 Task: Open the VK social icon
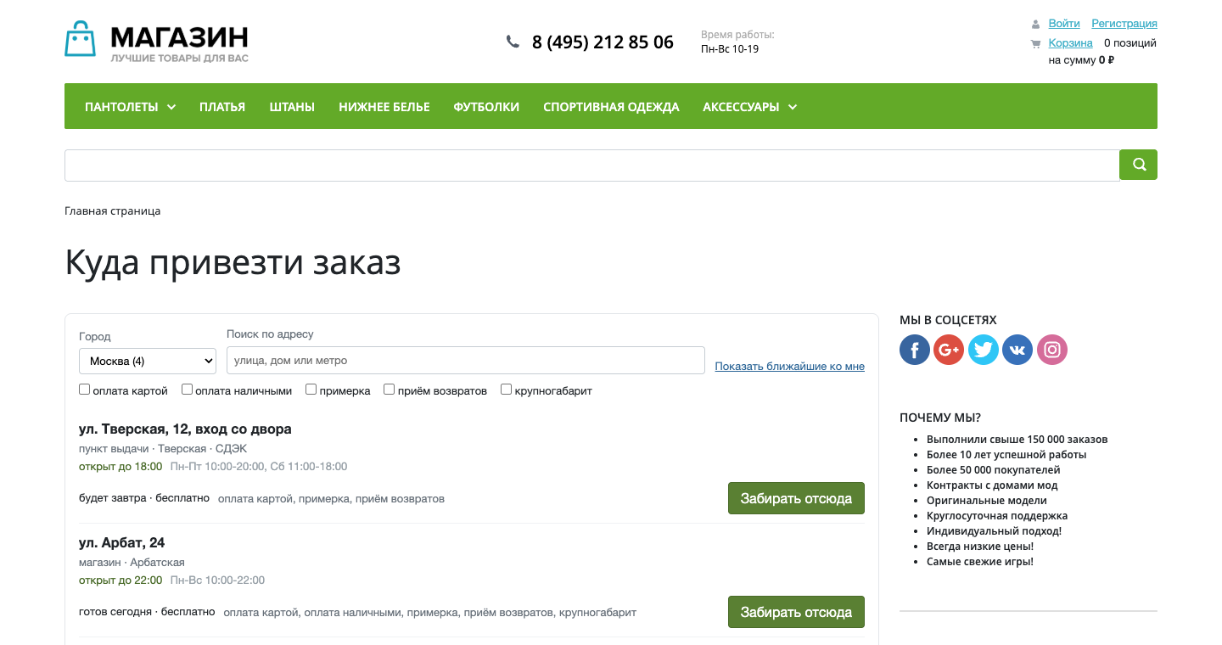point(1017,350)
